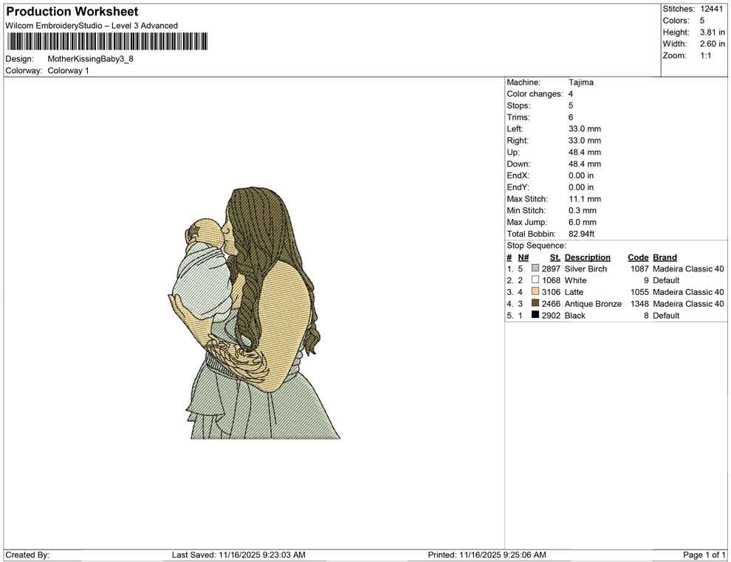Pick the Latte color swatch

[x=535, y=292]
